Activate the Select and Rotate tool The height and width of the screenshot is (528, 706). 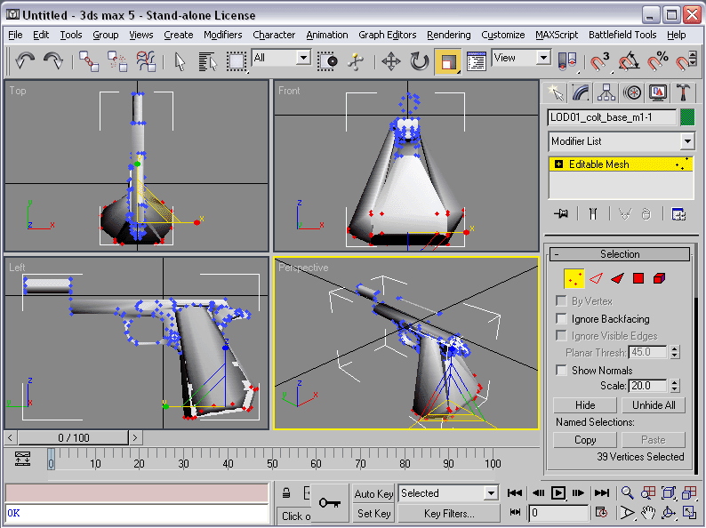(419, 61)
